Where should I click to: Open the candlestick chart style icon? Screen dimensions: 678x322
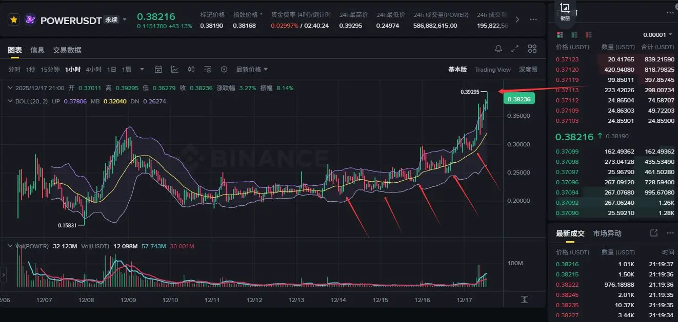(x=191, y=70)
